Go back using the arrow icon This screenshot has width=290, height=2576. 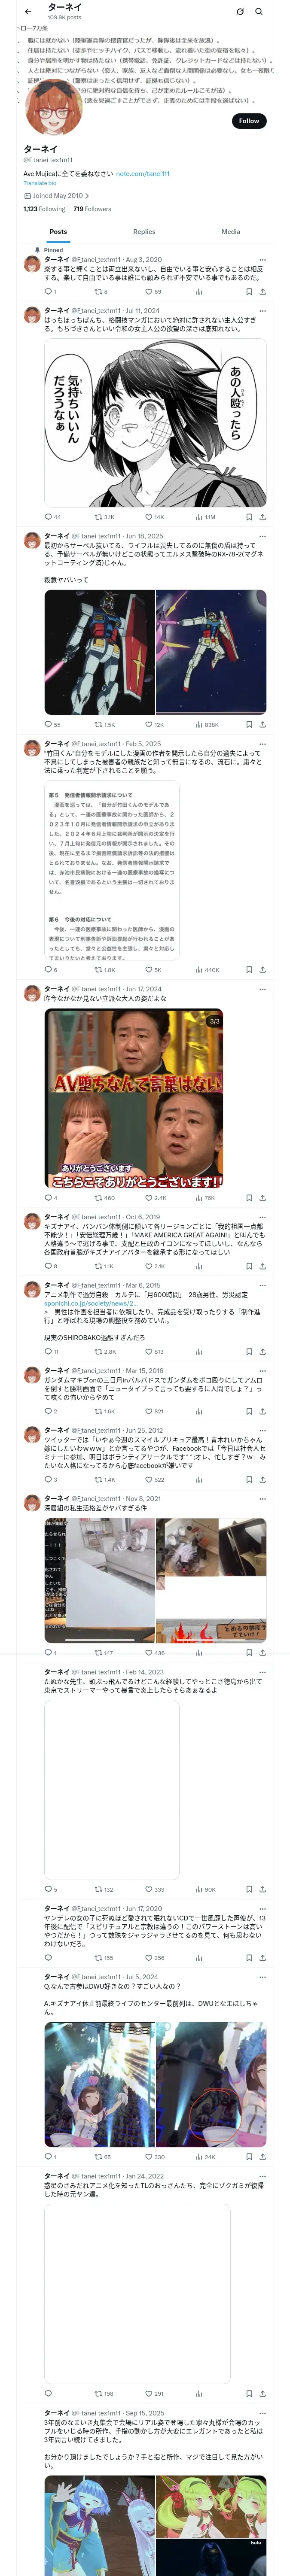click(x=28, y=12)
